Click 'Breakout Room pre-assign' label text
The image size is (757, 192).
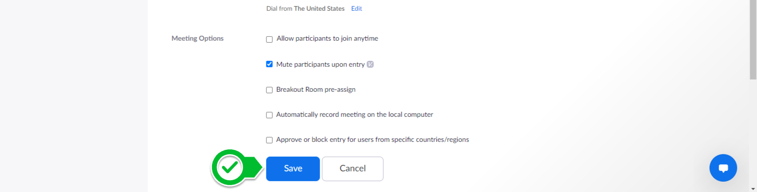coord(316,89)
